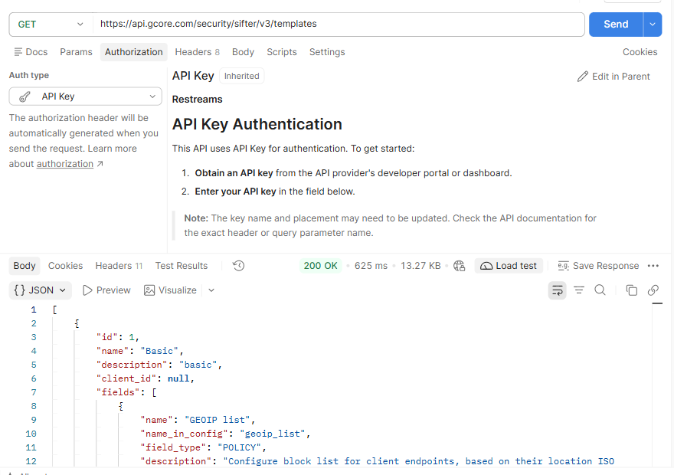Click the filter response icon
This screenshot has width=674, height=475.
[x=579, y=290]
